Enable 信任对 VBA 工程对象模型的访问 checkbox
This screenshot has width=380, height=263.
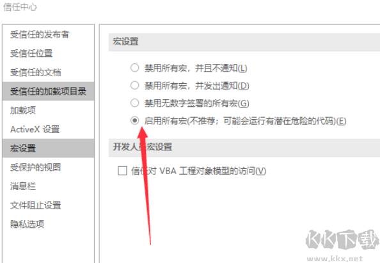pyautogui.click(x=122, y=171)
